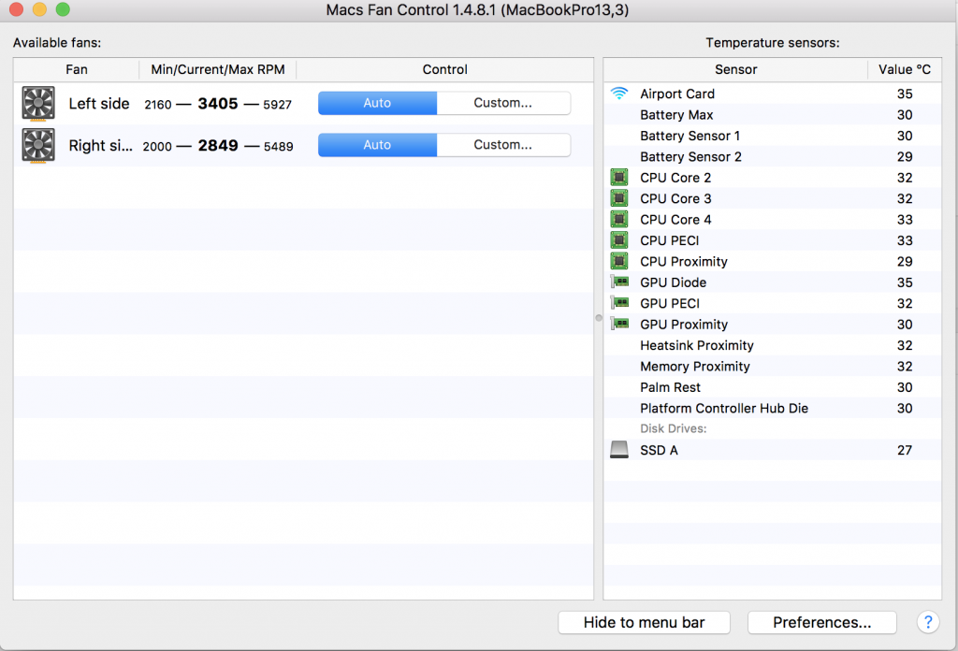
Task: Click the CPU Core 4 chip icon
Action: point(619,219)
